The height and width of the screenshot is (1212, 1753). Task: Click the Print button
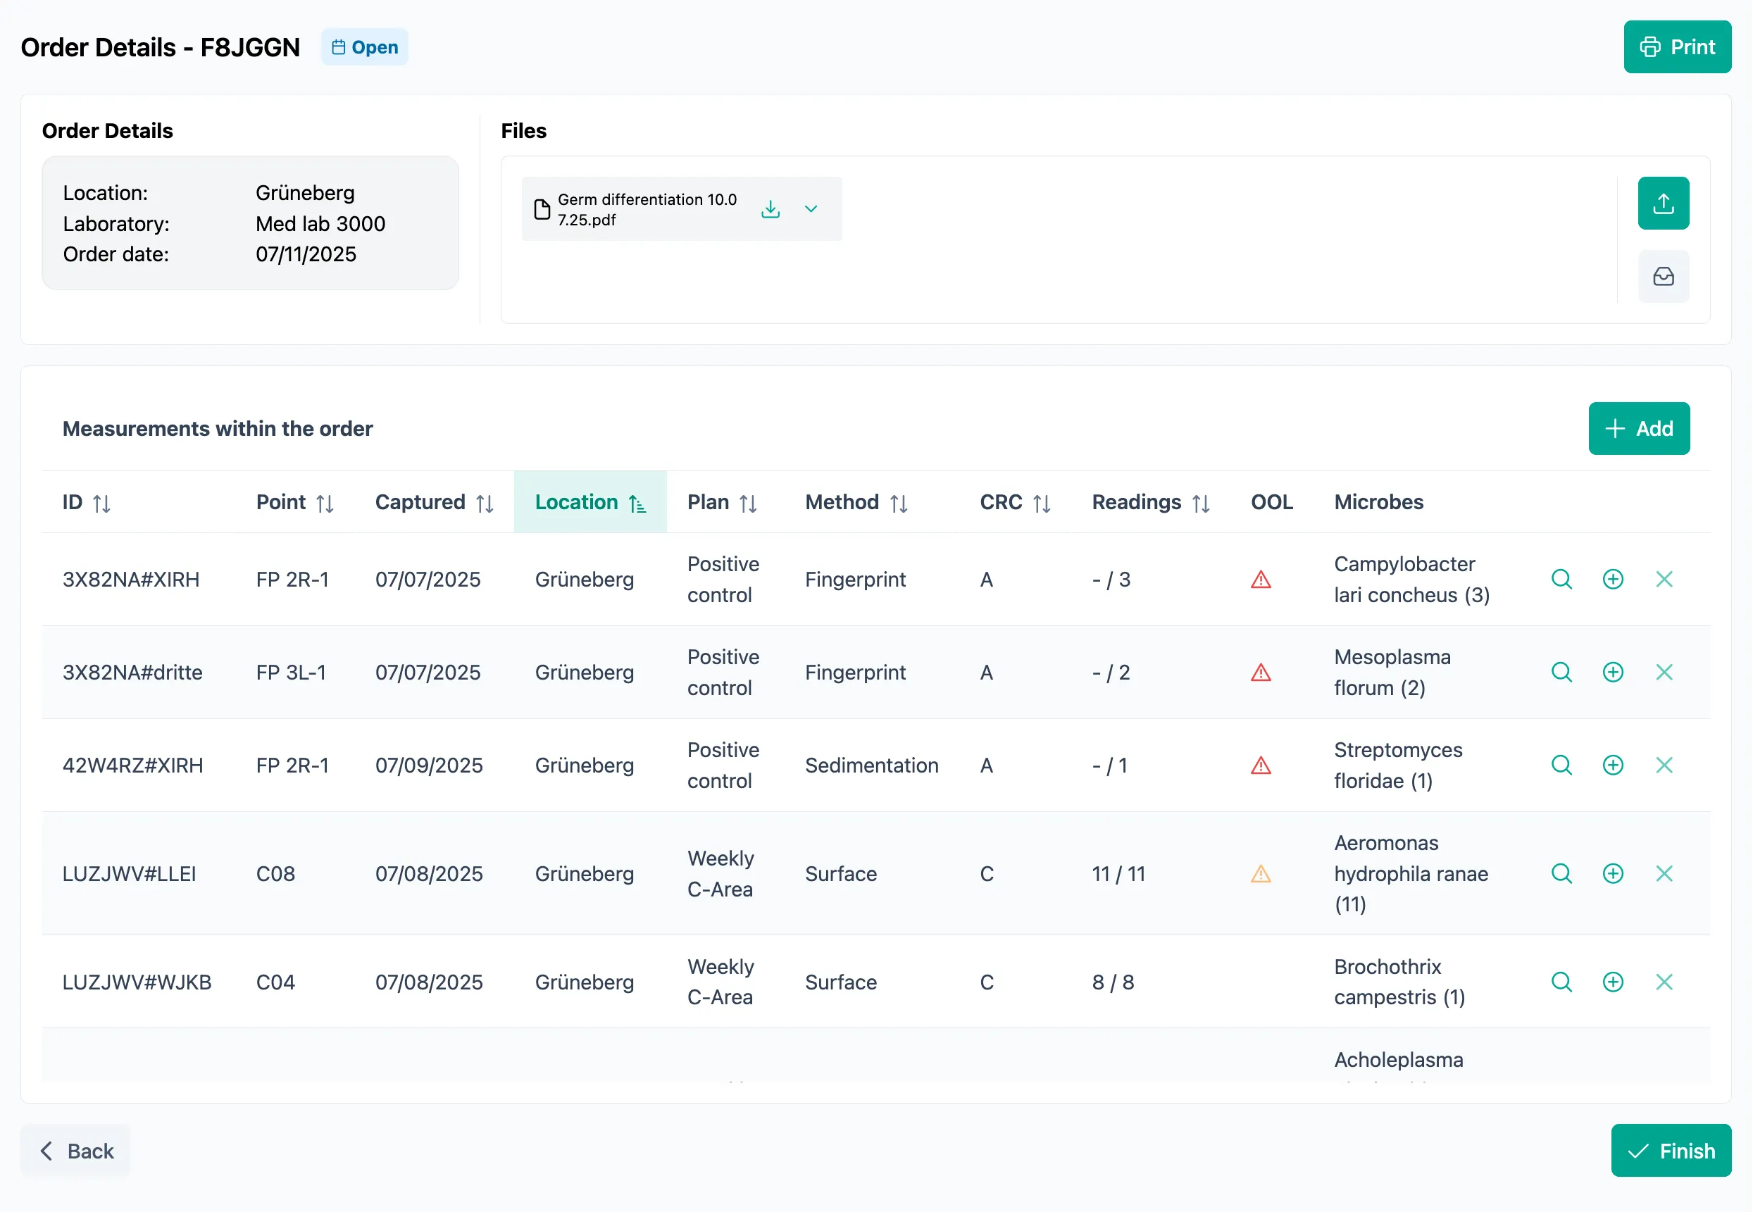click(1677, 46)
